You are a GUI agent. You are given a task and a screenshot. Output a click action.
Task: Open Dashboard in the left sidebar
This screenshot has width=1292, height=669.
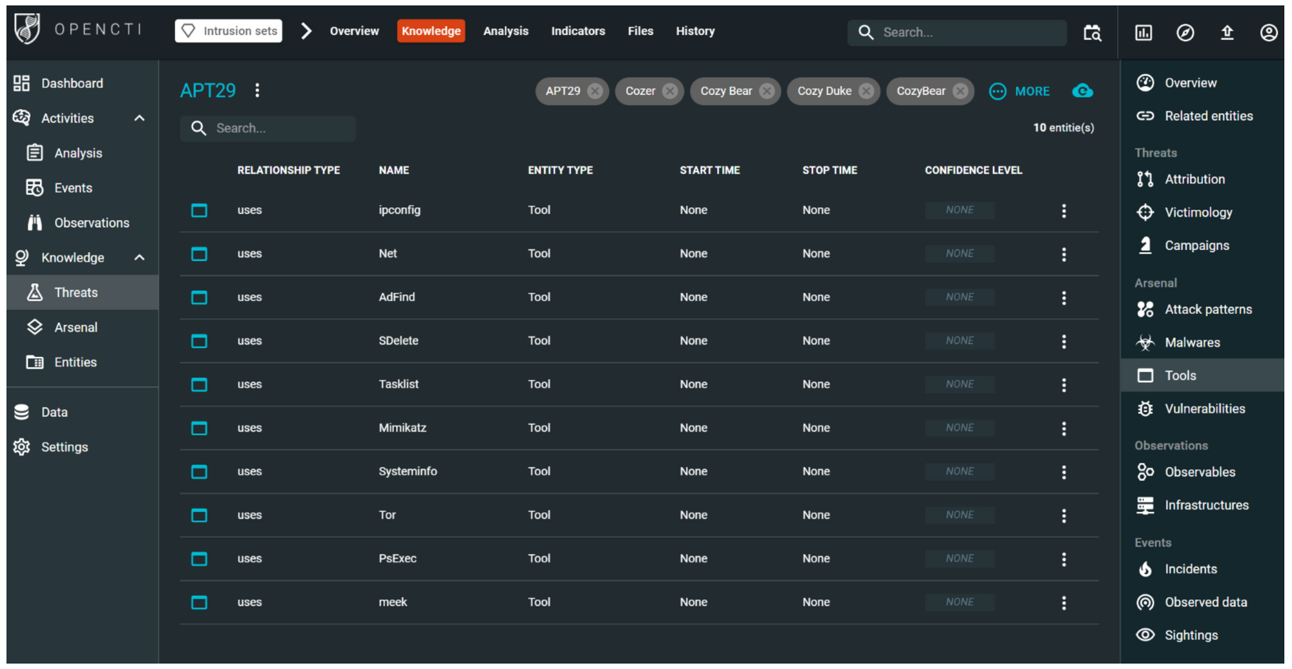83,83
